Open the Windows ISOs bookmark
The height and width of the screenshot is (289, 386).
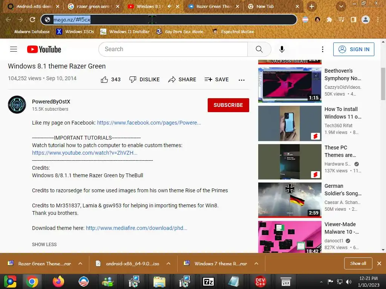[75, 32]
